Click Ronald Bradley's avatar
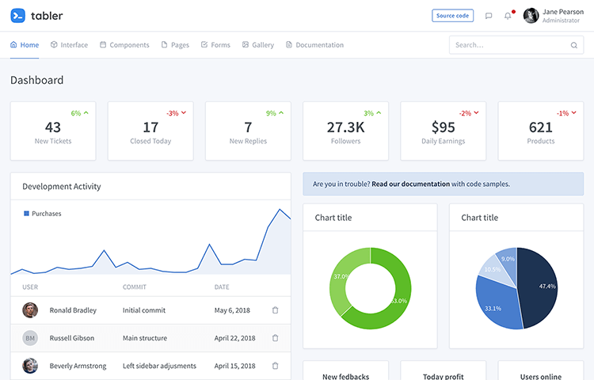 pos(30,310)
